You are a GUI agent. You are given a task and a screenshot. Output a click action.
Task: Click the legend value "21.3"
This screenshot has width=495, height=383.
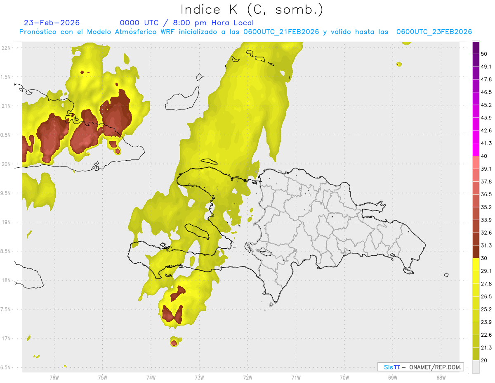486,348
